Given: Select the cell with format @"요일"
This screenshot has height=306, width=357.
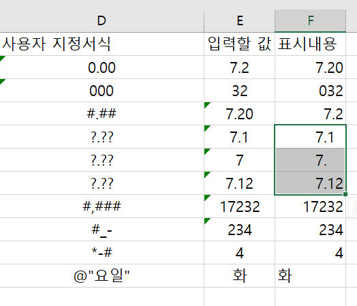Looking at the screenshot, I should coord(102,276).
